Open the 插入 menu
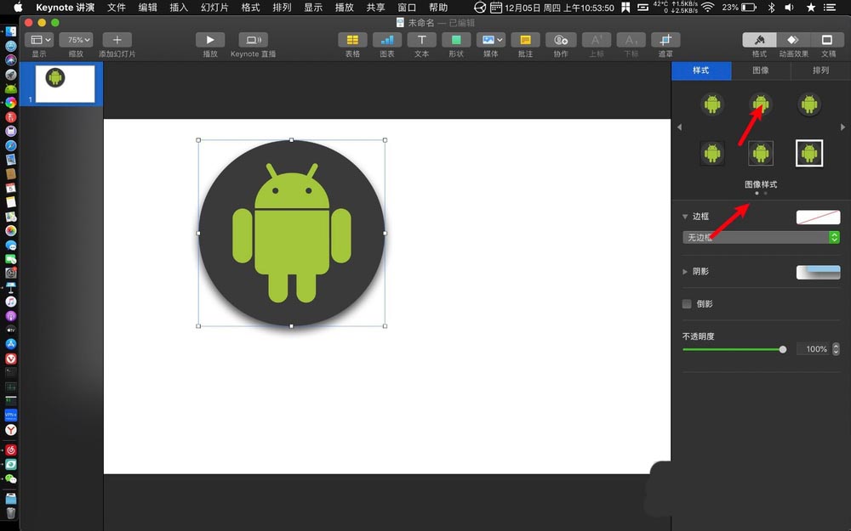 click(179, 8)
